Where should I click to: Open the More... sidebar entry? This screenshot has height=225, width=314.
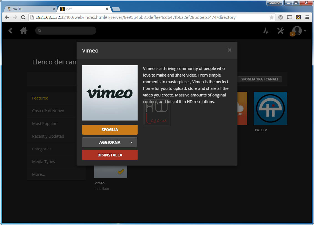coord(39,174)
